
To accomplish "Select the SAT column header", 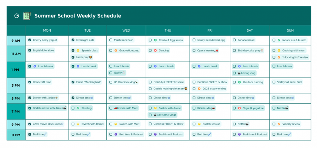I will [250, 30].
